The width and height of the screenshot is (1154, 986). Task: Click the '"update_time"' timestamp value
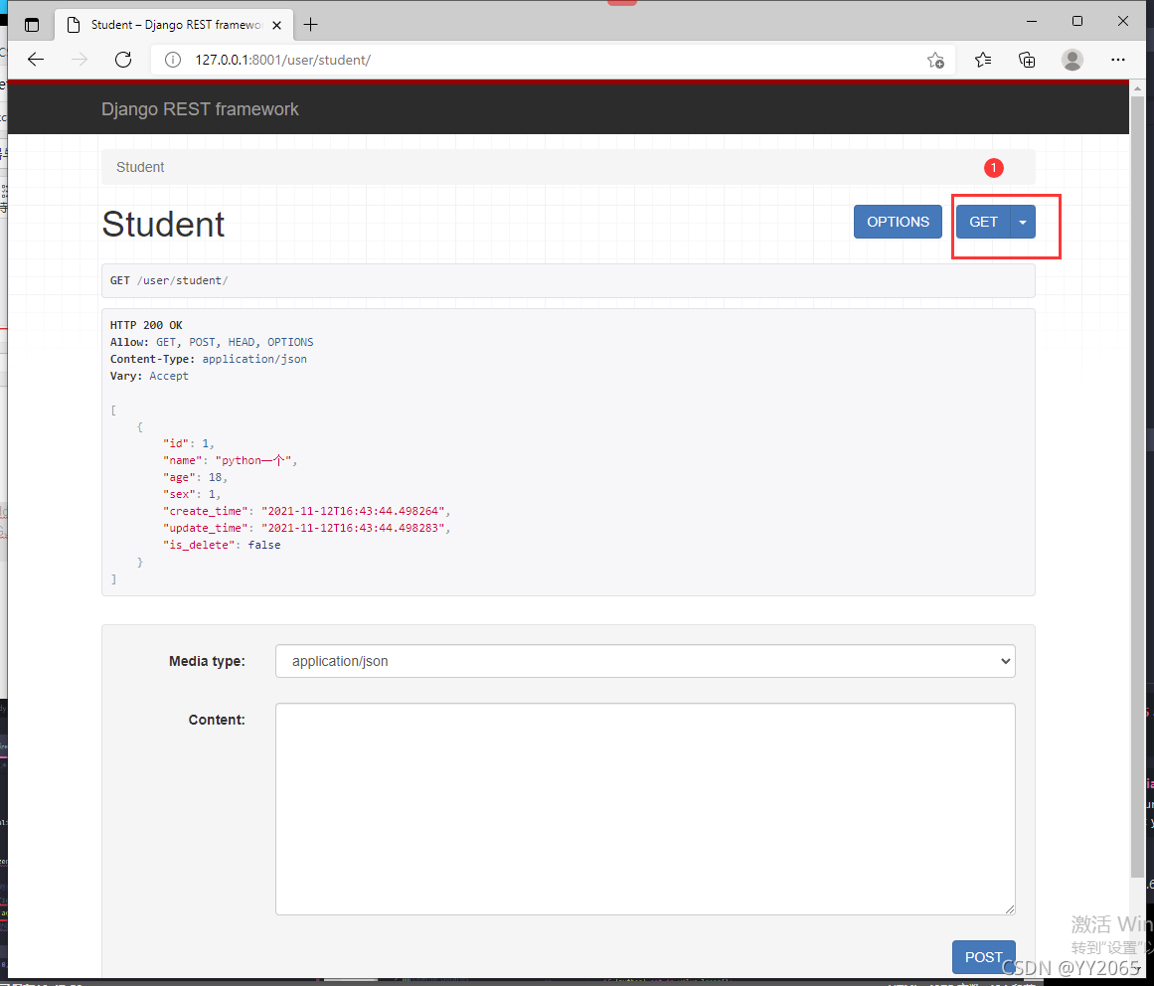pos(353,529)
